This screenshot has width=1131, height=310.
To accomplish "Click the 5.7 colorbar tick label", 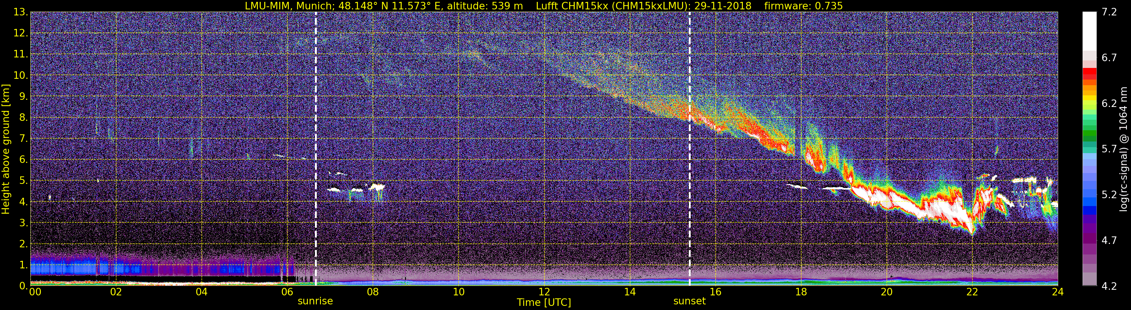I will (1109, 149).
